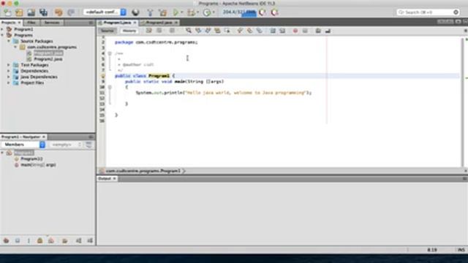This screenshot has width=468, height=263.
Task: Toggle Show Inherited Members in Navigator
Action: pyautogui.click(x=6, y=240)
